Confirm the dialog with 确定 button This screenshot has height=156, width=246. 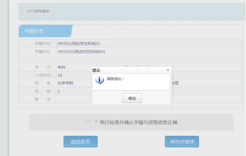132,98
